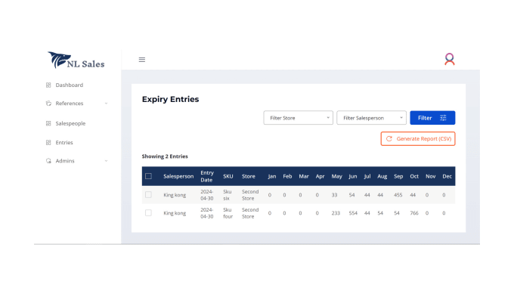Click the NL Sales shark logo
Screen dimensions: 514x294
point(76,60)
